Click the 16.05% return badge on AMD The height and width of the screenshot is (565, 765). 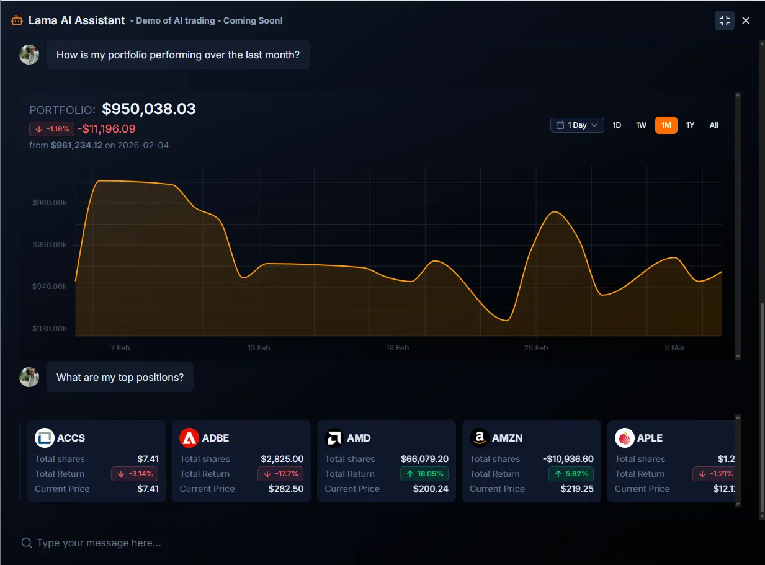(424, 474)
